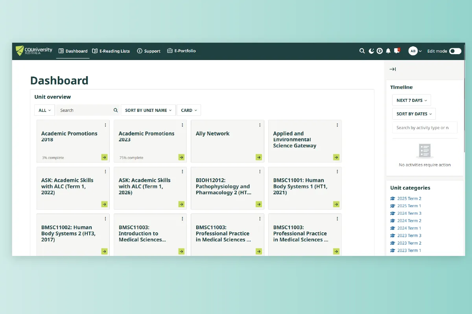Open 2024 Term 3 category link

pos(409,214)
